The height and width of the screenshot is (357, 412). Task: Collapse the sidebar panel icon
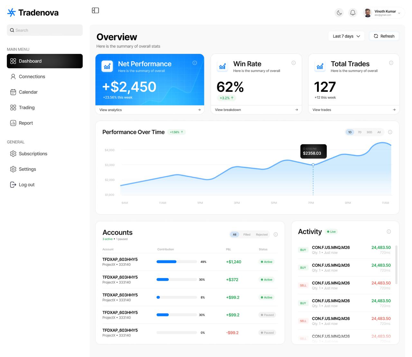[x=95, y=11]
